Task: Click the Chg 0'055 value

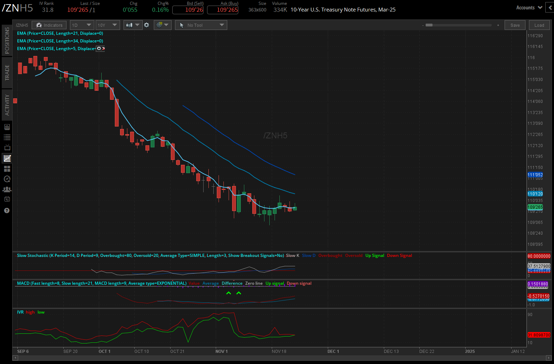Action: [130, 10]
